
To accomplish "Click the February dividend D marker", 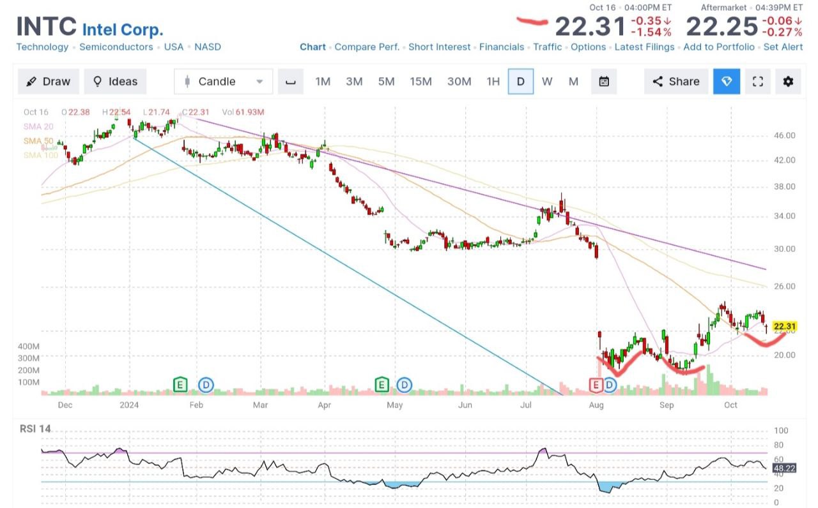I will pos(206,385).
